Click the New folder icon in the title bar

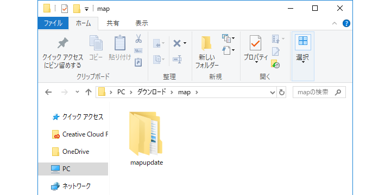[77, 9]
